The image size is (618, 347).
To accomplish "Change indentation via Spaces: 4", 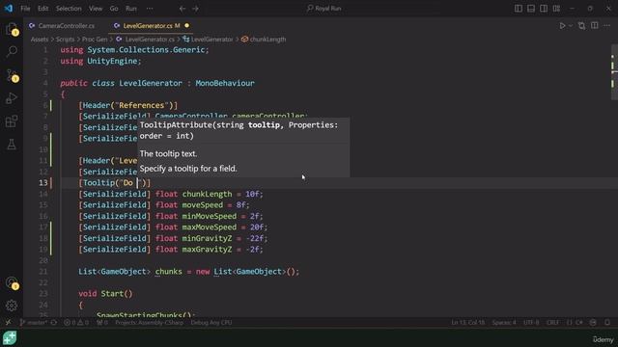I will coord(504,323).
